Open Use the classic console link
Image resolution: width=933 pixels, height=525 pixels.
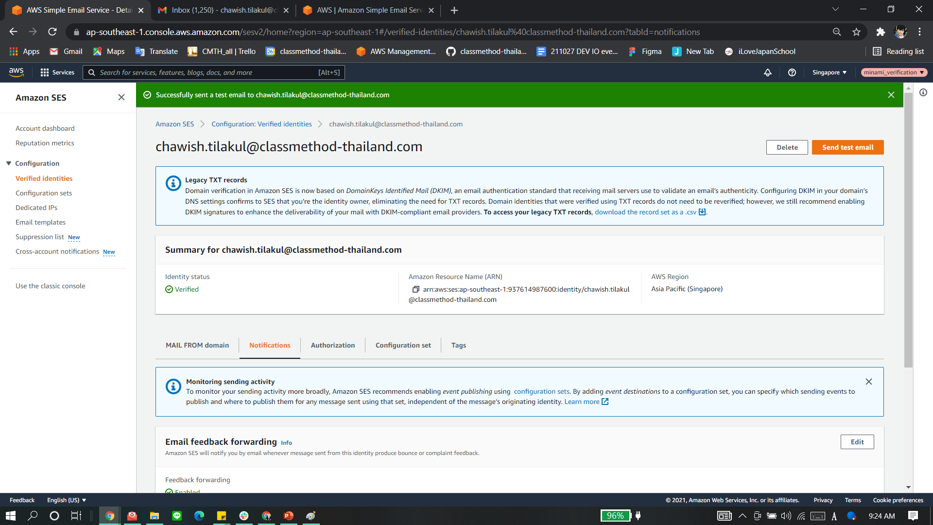[50, 286]
